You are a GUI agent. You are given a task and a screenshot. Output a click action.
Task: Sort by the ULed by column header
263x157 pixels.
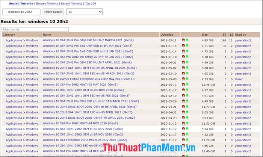click(247, 35)
